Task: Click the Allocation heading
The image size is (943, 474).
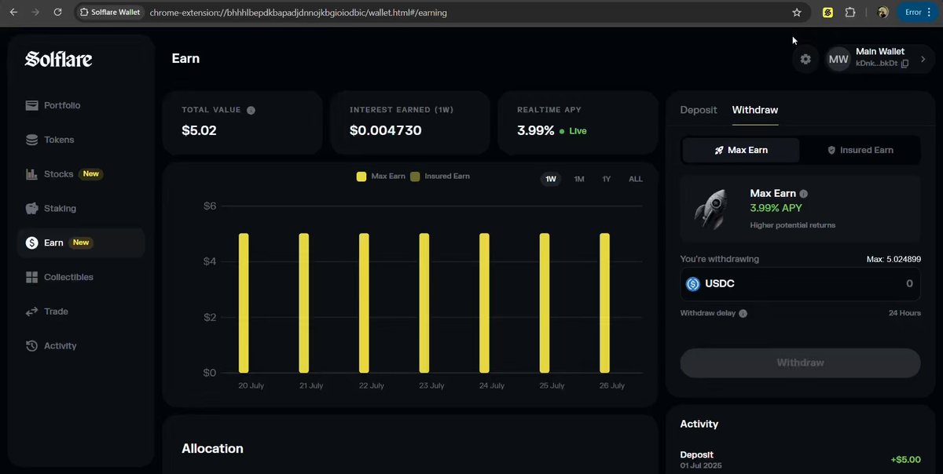Action: tap(212, 449)
